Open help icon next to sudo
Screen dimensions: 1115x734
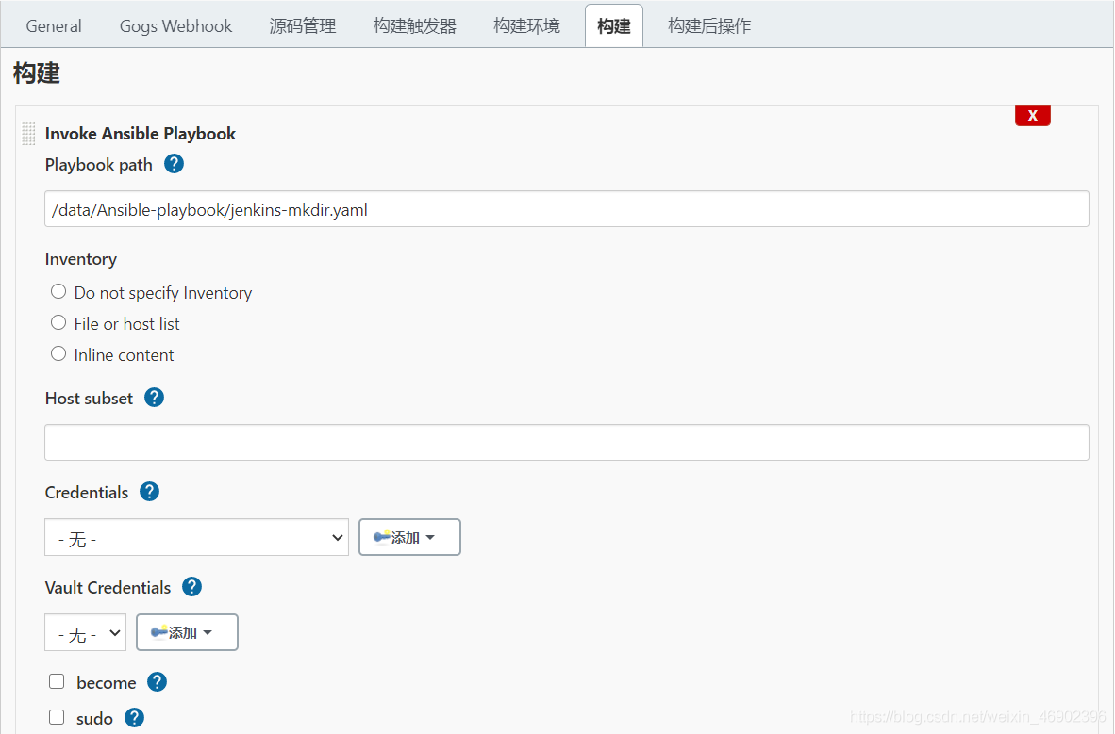pyautogui.click(x=134, y=718)
